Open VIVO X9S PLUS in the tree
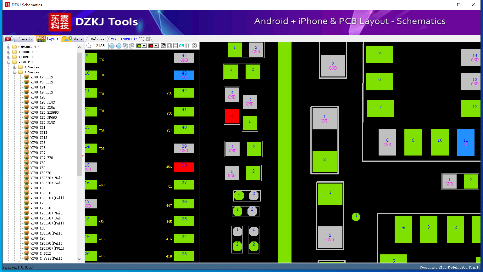483x272 pixels. (x=42, y=102)
